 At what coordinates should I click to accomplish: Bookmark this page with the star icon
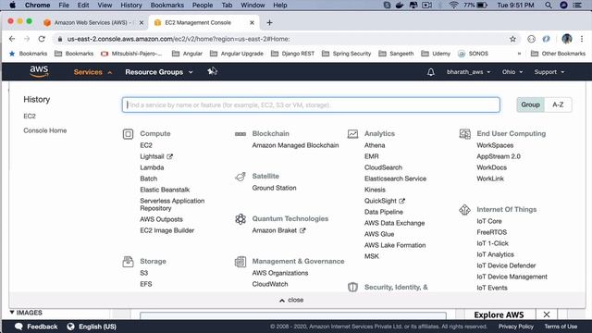512,39
